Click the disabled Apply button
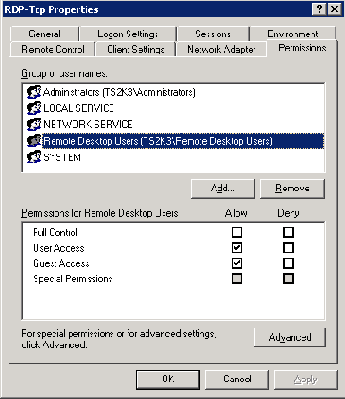The height and width of the screenshot is (399, 345). [305, 379]
